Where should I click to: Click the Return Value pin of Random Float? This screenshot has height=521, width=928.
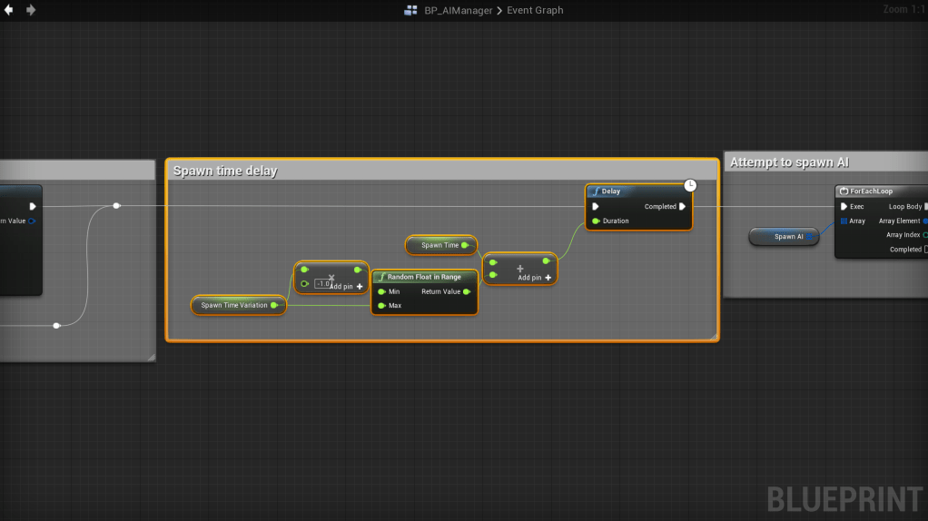click(x=467, y=291)
